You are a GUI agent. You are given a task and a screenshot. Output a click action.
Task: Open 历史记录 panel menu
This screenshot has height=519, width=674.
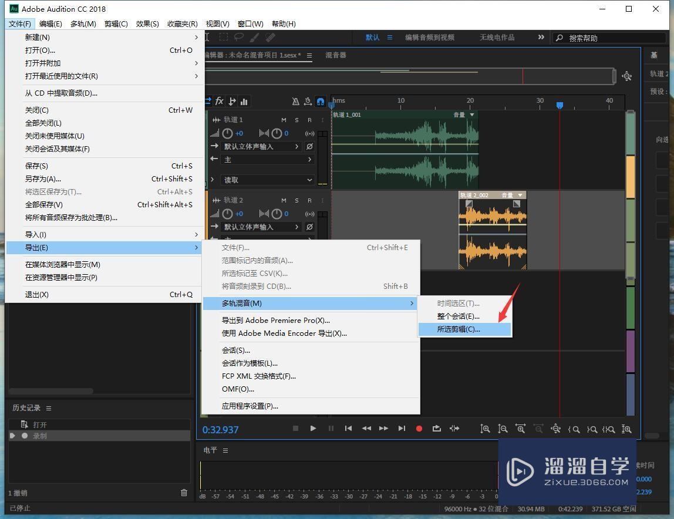pyautogui.click(x=49, y=408)
